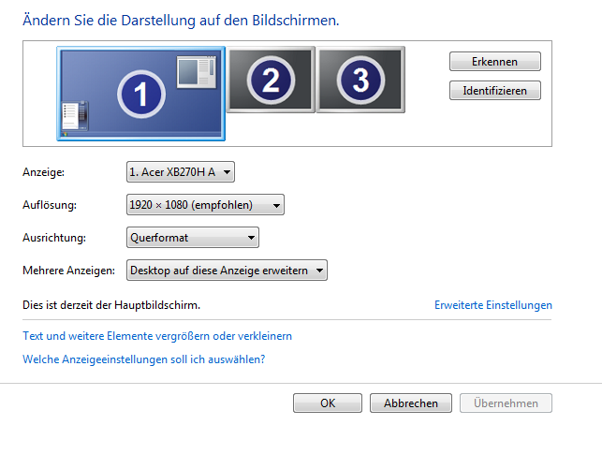Click the Abbrechen button

click(411, 403)
